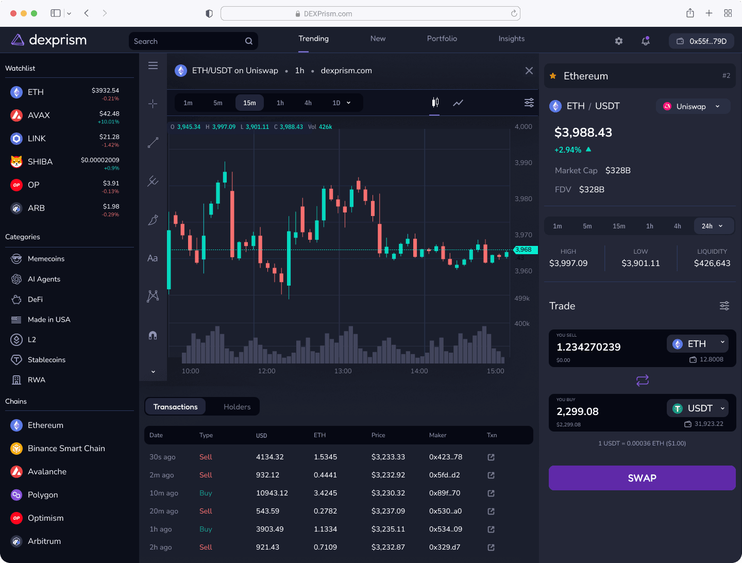This screenshot has height=563, width=742.
Task: Toggle the Ethereum favorite star
Action: pyautogui.click(x=553, y=76)
